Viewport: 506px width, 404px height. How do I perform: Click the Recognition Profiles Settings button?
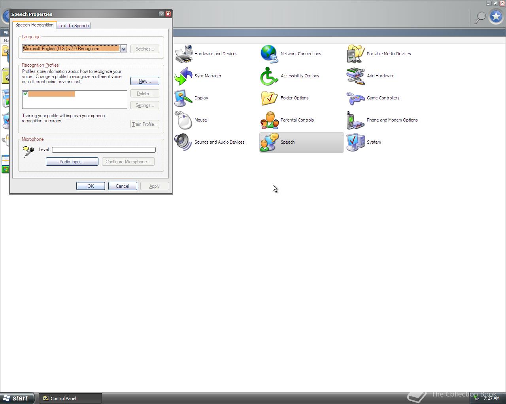pos(145,105)
